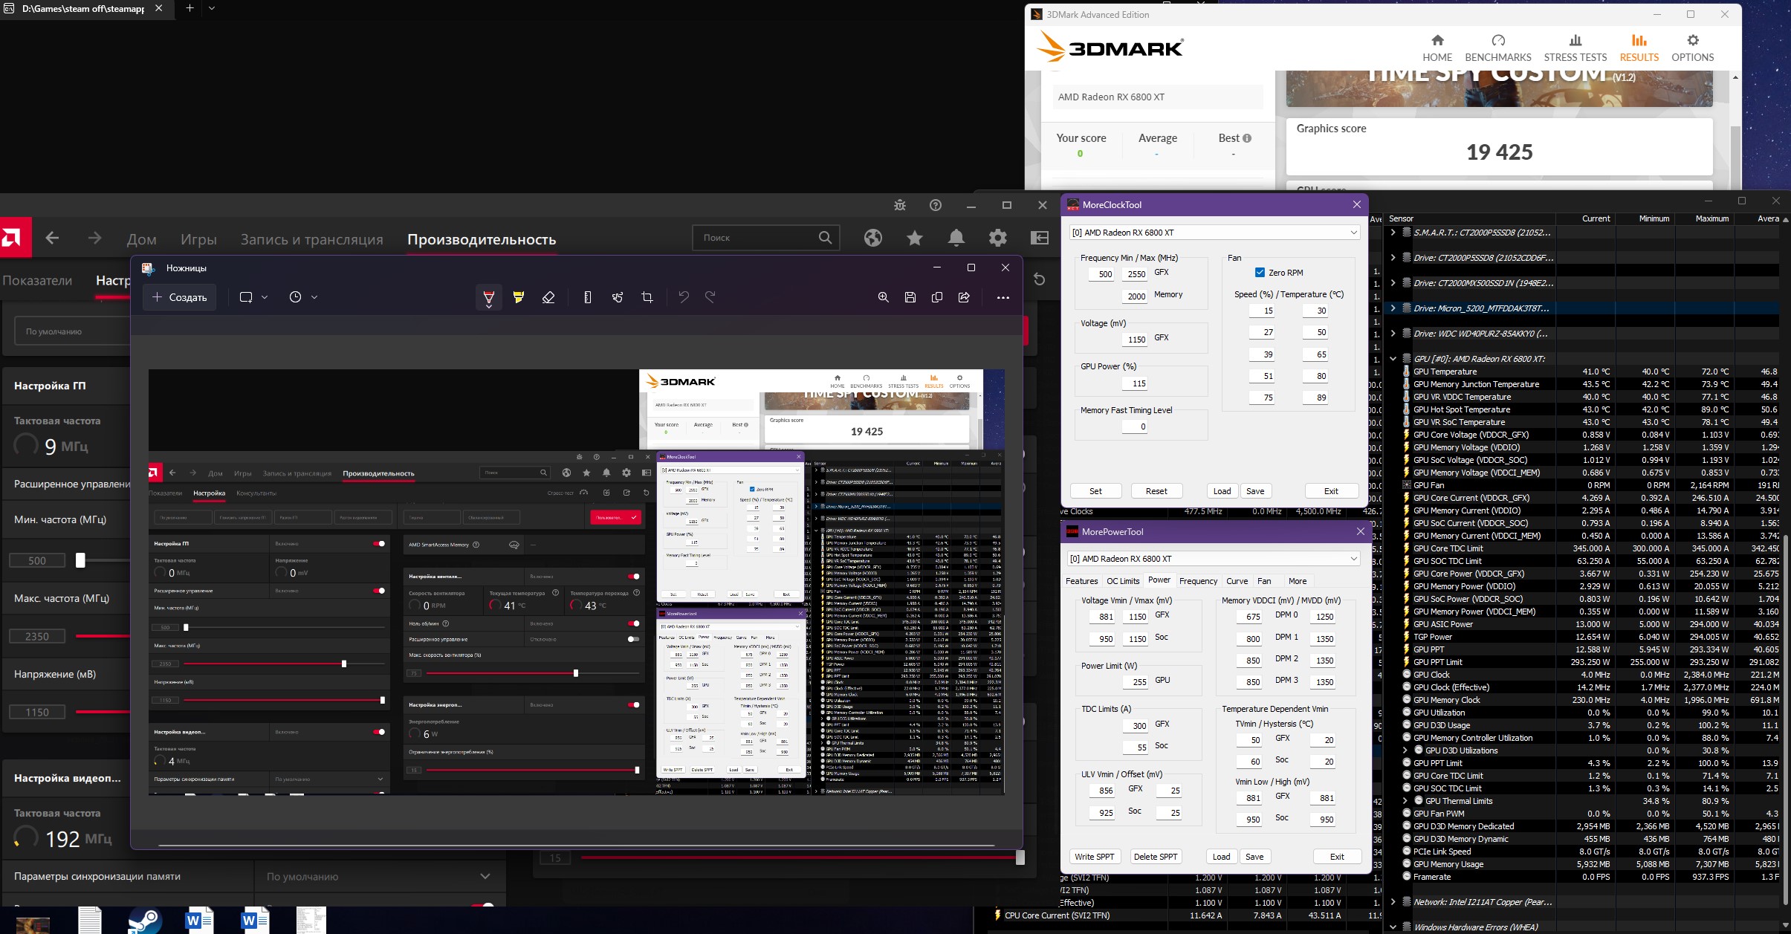Click Power Limit 255 field in MorePowerTool
The width and height of the screenshot is (1791, 934).
[x=1135, y=682]
